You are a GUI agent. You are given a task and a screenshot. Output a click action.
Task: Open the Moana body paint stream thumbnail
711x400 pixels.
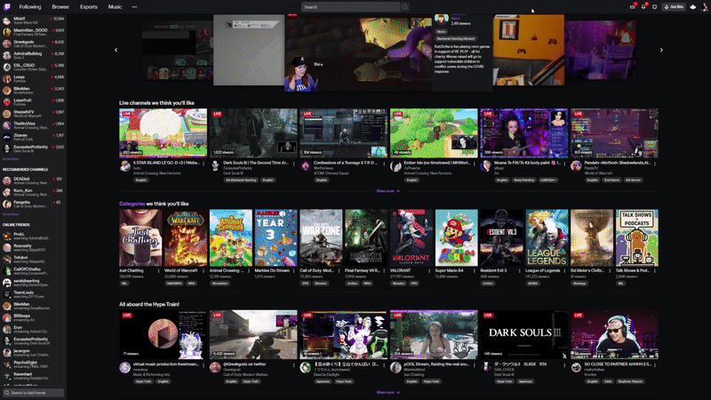[524, 132]
